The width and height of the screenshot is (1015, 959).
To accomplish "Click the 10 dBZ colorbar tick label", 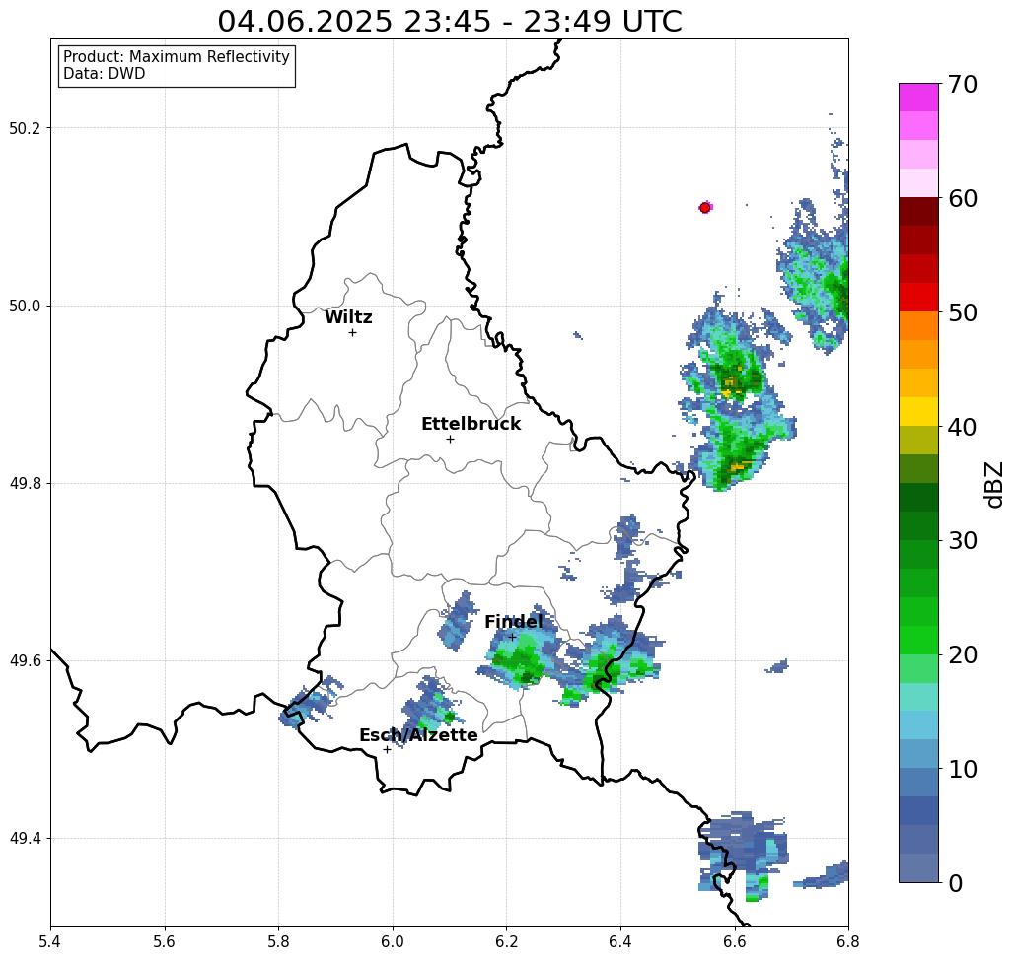I will tap(963, 769).
